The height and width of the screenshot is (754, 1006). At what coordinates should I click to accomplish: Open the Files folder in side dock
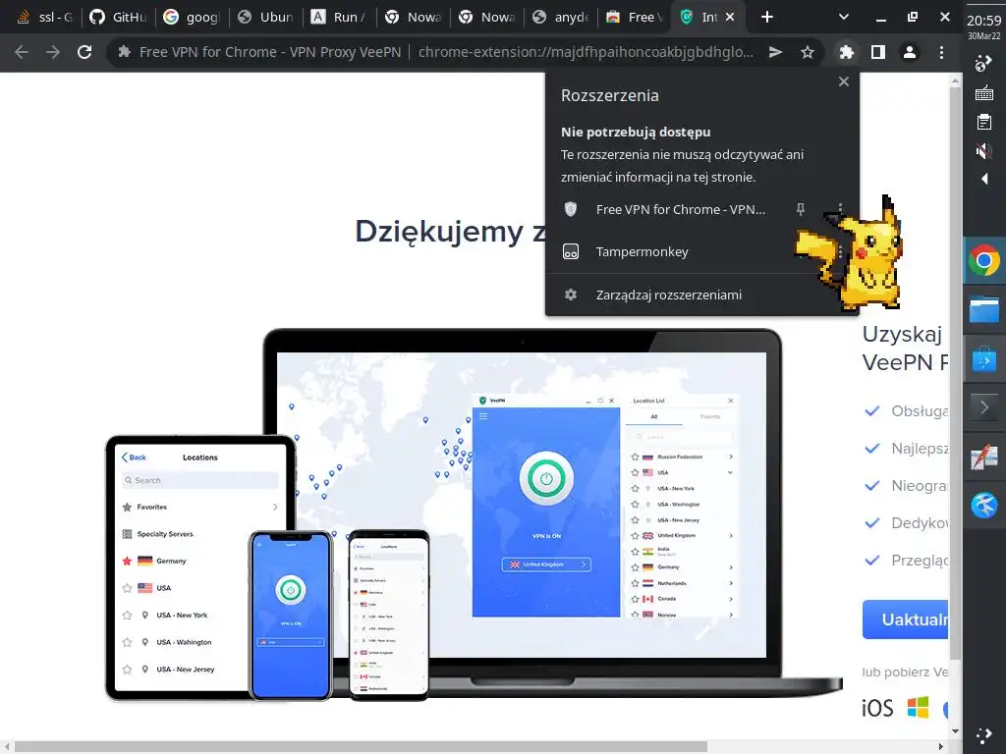[984, 309]
